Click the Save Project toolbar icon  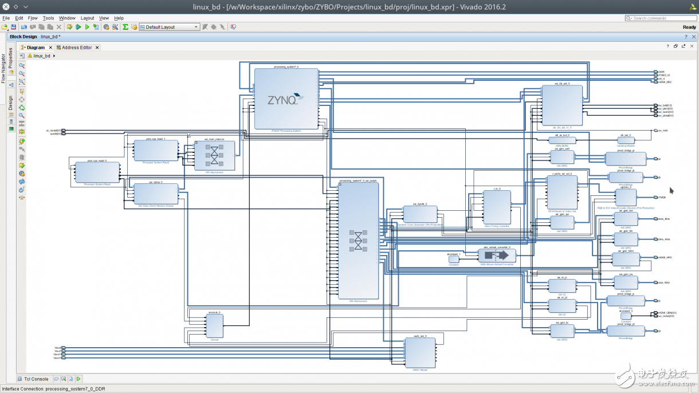point(13,27)
